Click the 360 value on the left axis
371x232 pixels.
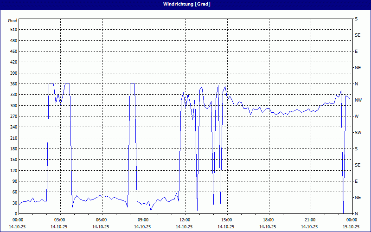coord(13,84)
